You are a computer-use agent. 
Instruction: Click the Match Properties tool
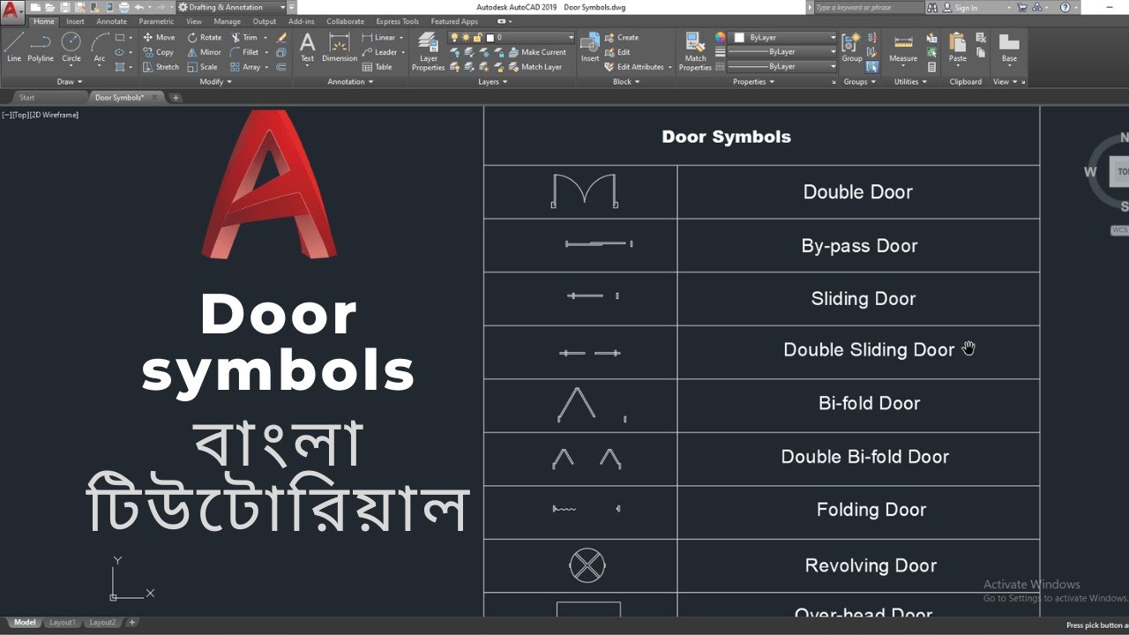coord(695,51)
